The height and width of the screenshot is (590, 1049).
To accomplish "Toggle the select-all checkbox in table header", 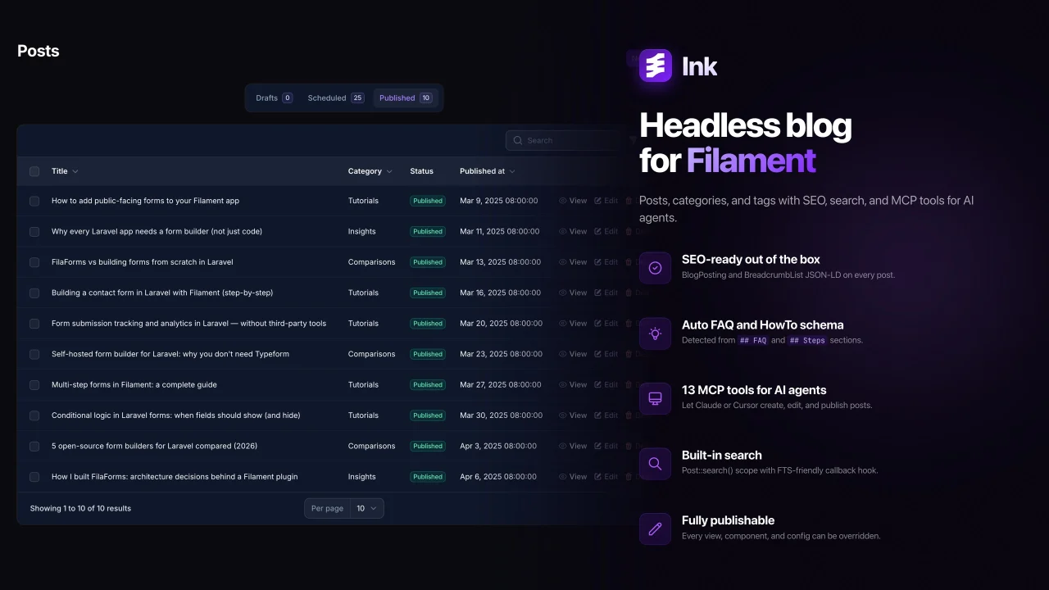I will pyautogui.click(x=34, y=171).
